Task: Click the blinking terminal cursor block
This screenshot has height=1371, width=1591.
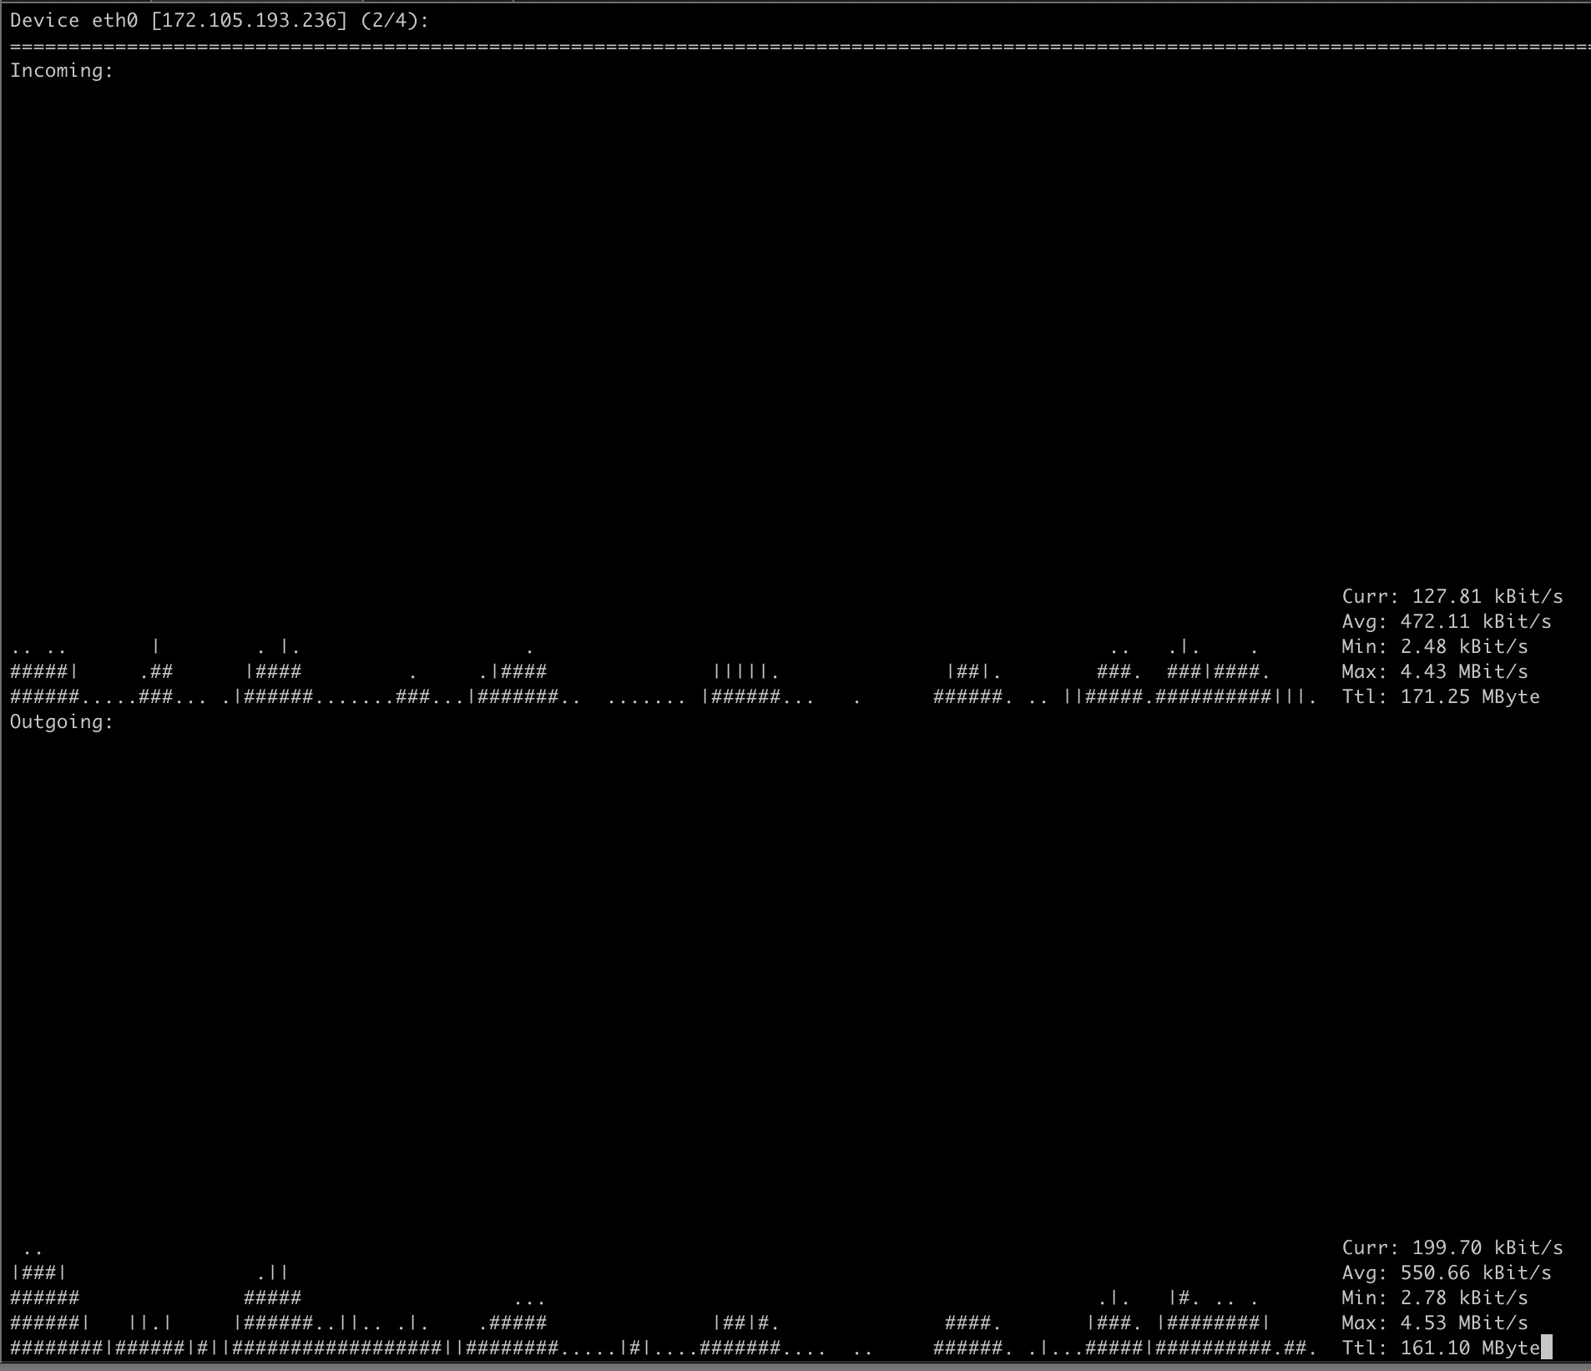Action: (1546, 1348)
